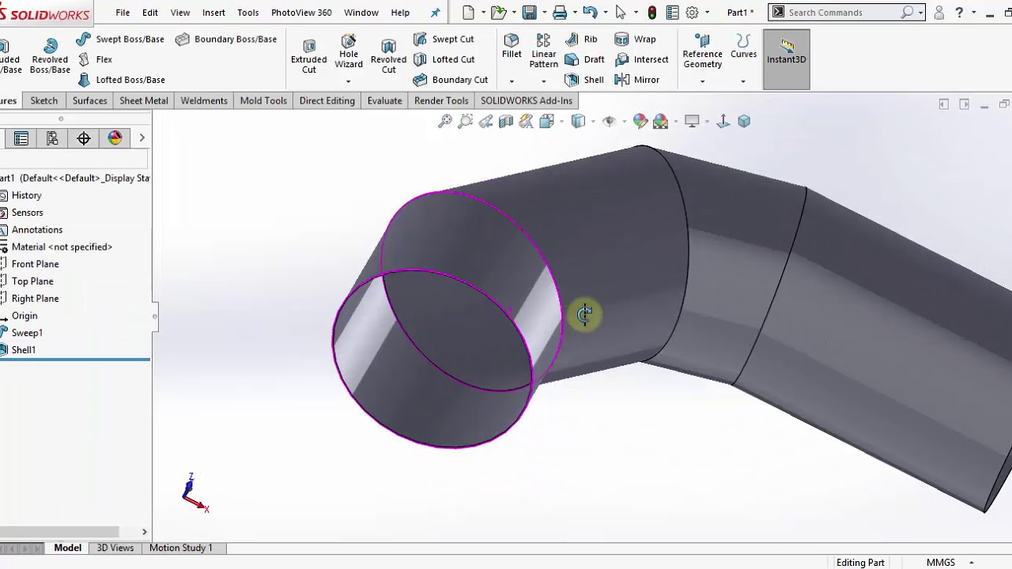
Task: Click the Options gear icon
Action: pos(692,13)
